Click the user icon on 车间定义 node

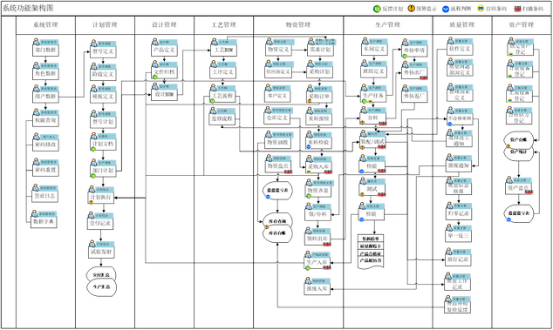pos(365,42)
